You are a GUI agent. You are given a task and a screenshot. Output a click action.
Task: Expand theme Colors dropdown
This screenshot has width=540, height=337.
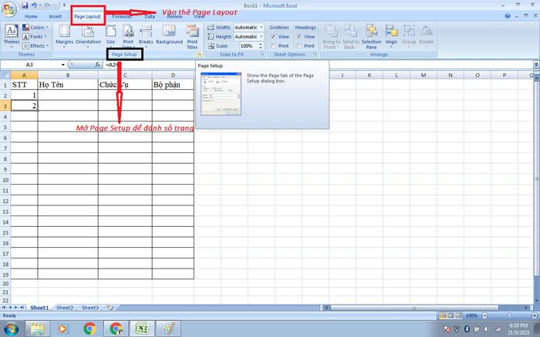click(x=35, y=27)
